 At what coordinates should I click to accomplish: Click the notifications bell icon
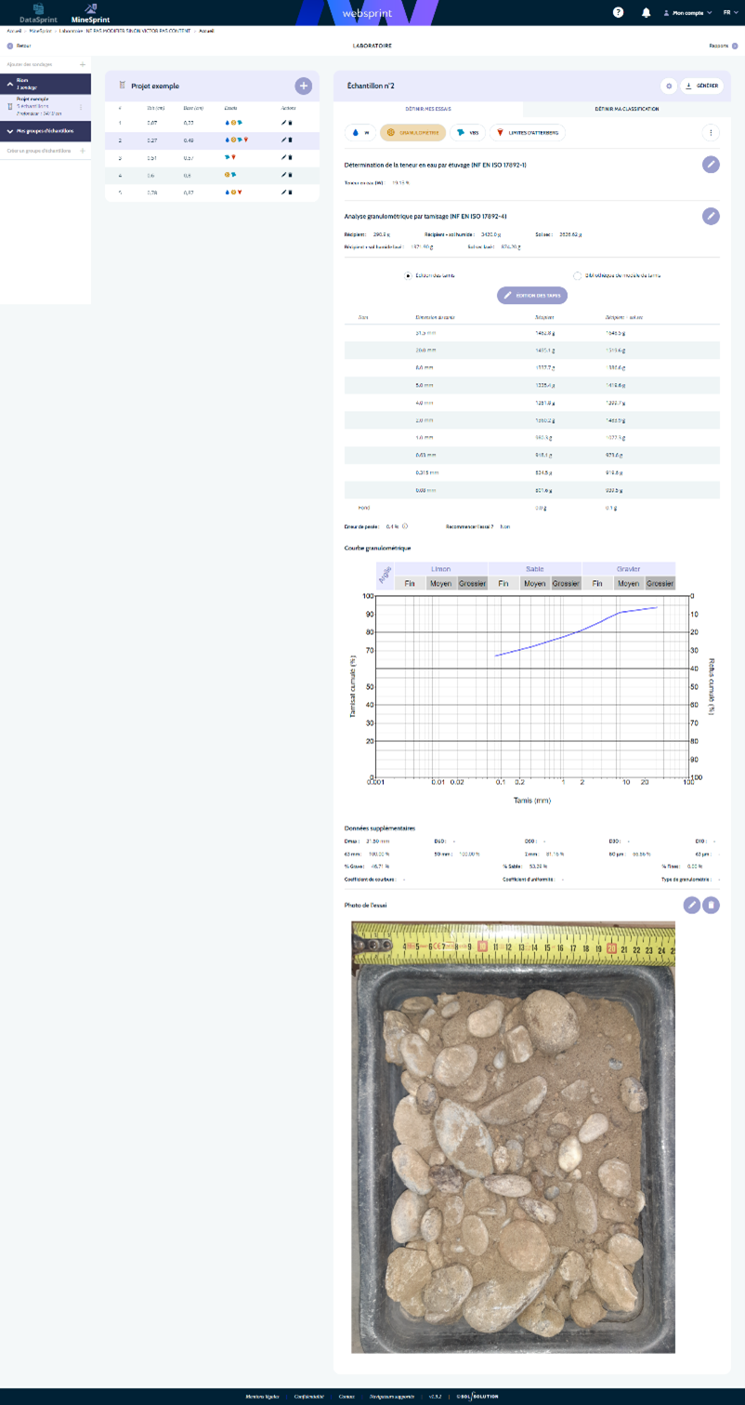(646, 13)
